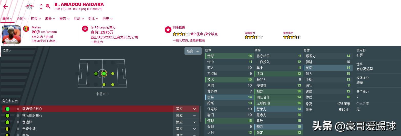Open the 概况 tab menu
Image resolution: width=401 pixels, height=136 pixels.
(7, 19)
